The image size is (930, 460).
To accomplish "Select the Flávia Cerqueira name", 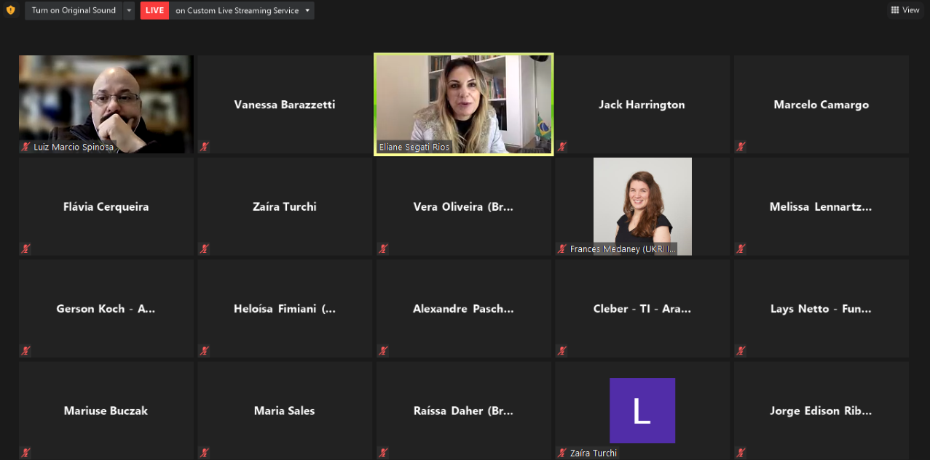I will (106, 206).
